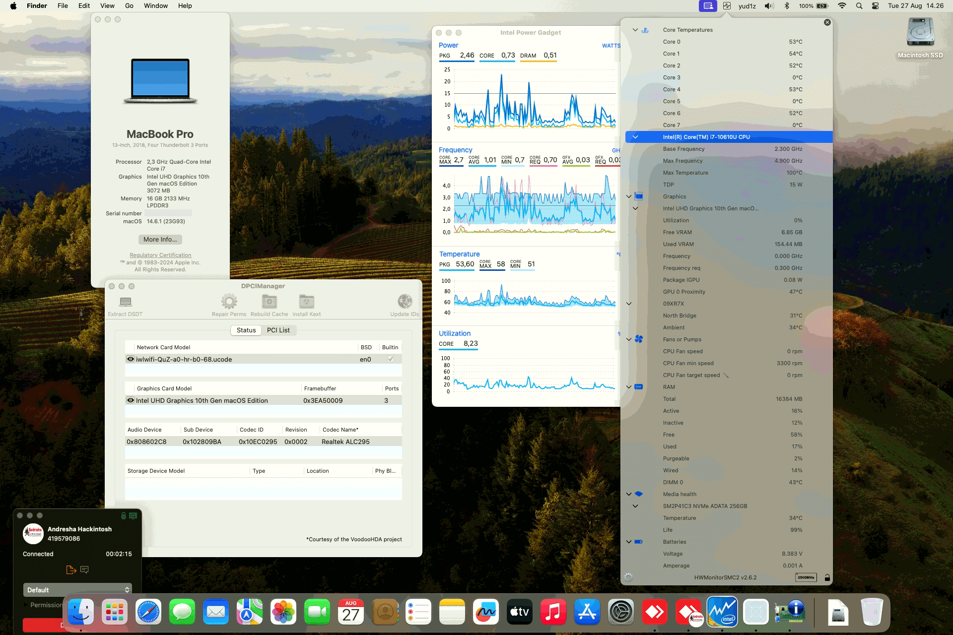This screenshot has height=635, width=953.
Task: Click the padlock icon in HWMonitorSMC2 footer
Action: [827, 577]
